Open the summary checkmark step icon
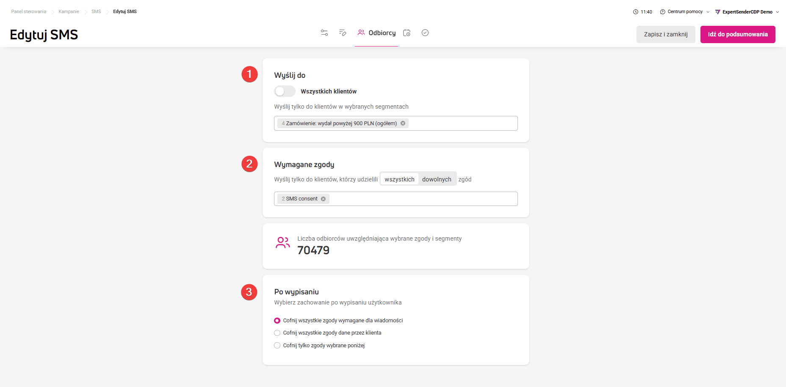The width and height of the screenshot is (786, 387). (425, 33)
